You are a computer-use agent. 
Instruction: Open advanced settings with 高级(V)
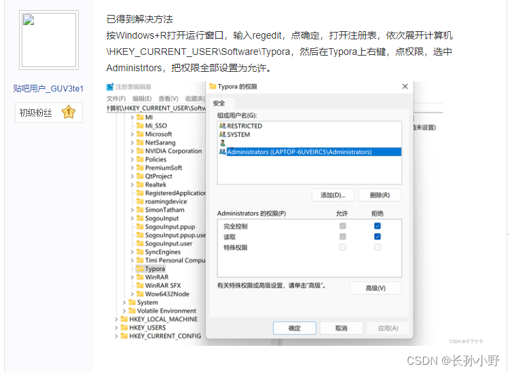click(376, 288)
